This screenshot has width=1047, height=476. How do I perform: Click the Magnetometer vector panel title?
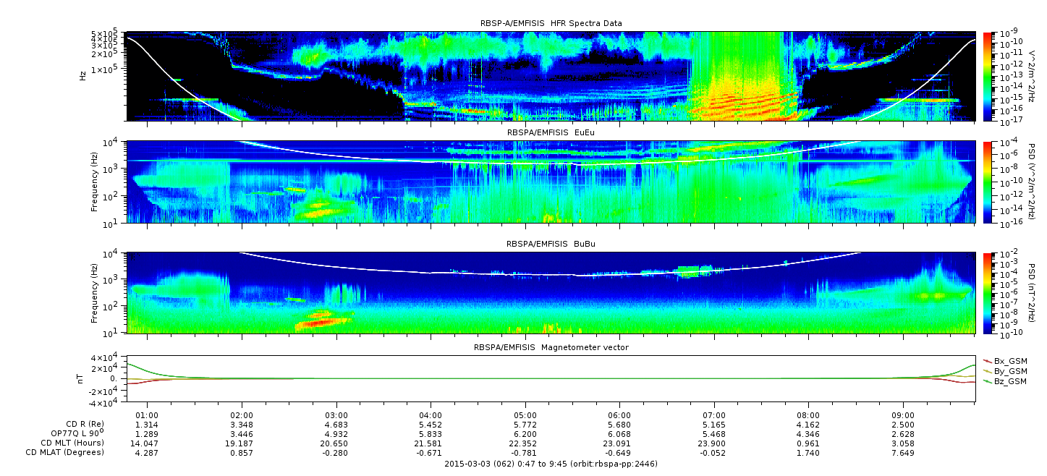(551, 347)
